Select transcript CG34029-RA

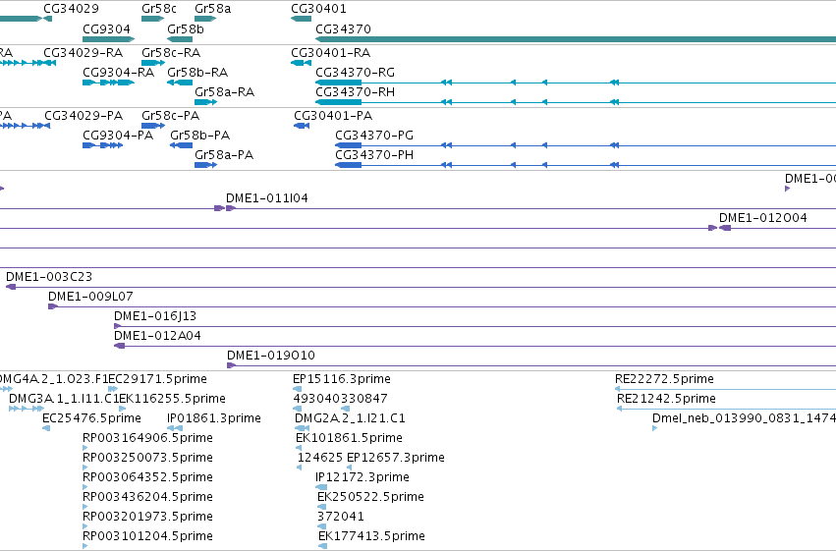(x=83, y=53)
